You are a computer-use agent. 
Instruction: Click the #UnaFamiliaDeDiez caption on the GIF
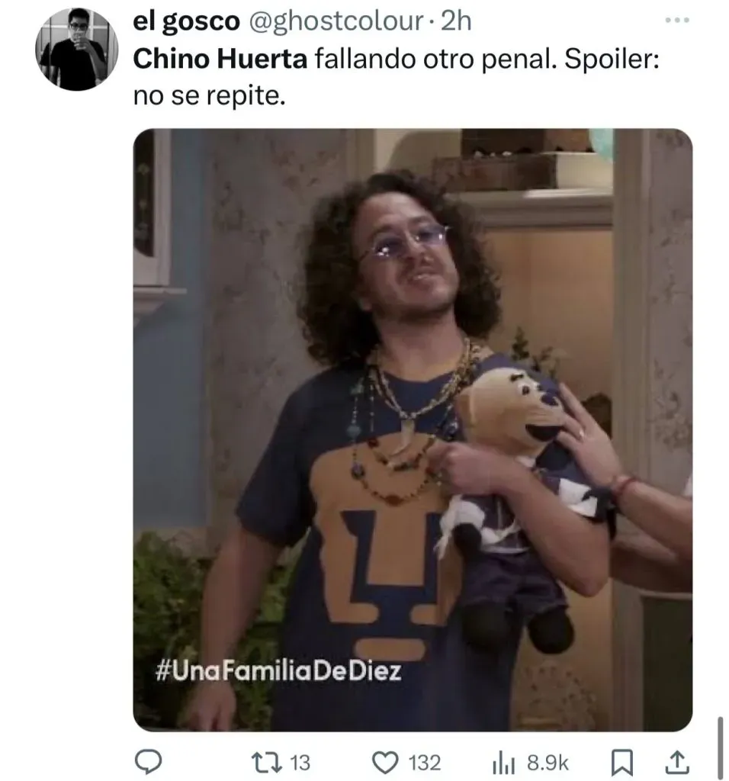278,671
